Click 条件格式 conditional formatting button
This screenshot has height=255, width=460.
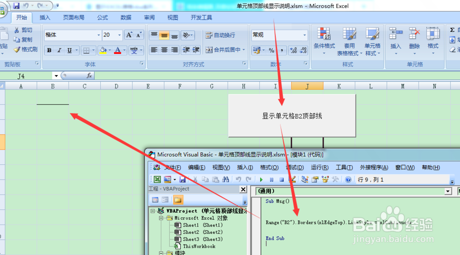pyautogui.click(x=324, y=41)
